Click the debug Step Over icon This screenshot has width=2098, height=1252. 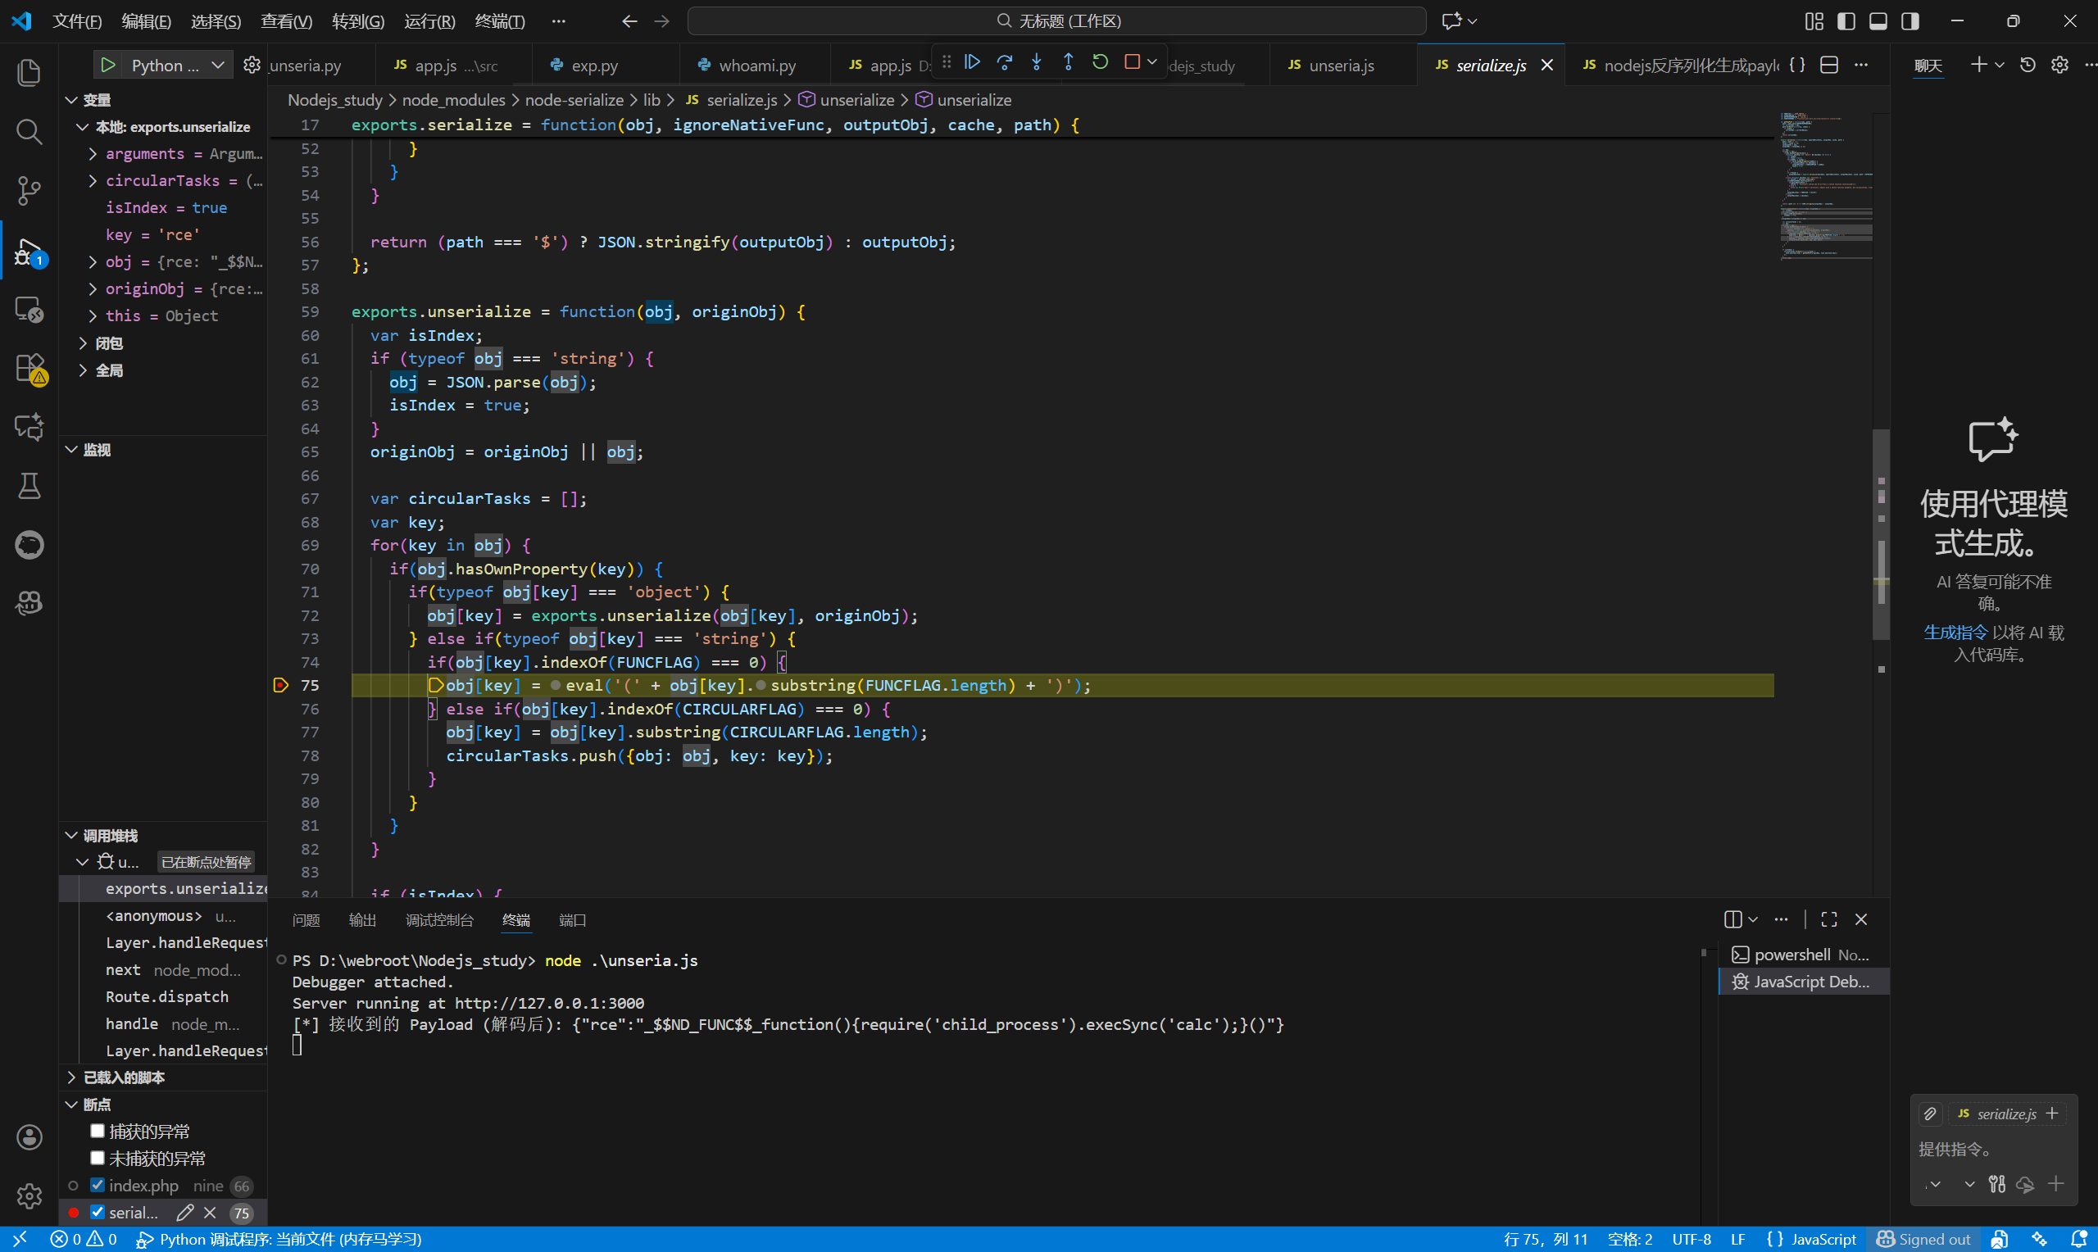tap(1004, 61)
